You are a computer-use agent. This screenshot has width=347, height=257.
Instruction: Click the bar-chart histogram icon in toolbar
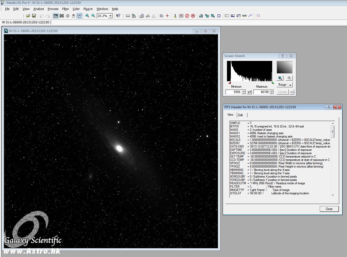click(x=201, y=16)
